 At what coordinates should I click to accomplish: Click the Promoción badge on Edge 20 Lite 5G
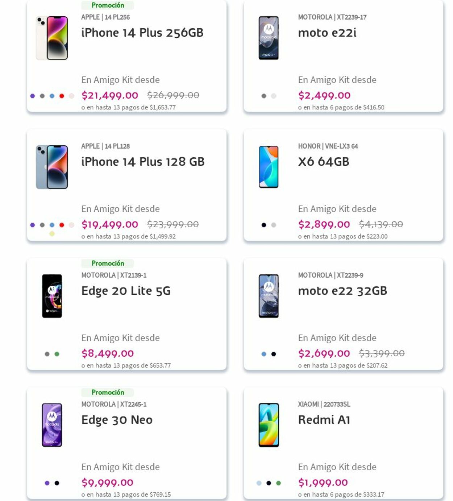click(108, 263)
